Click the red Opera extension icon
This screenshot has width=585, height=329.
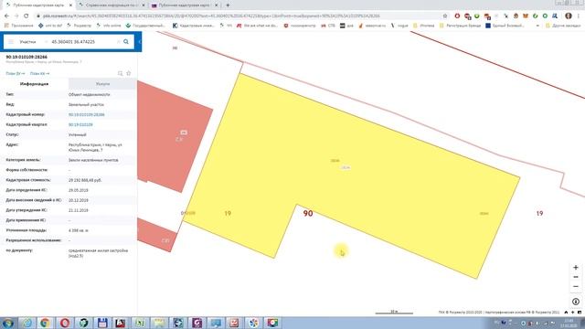457,16
